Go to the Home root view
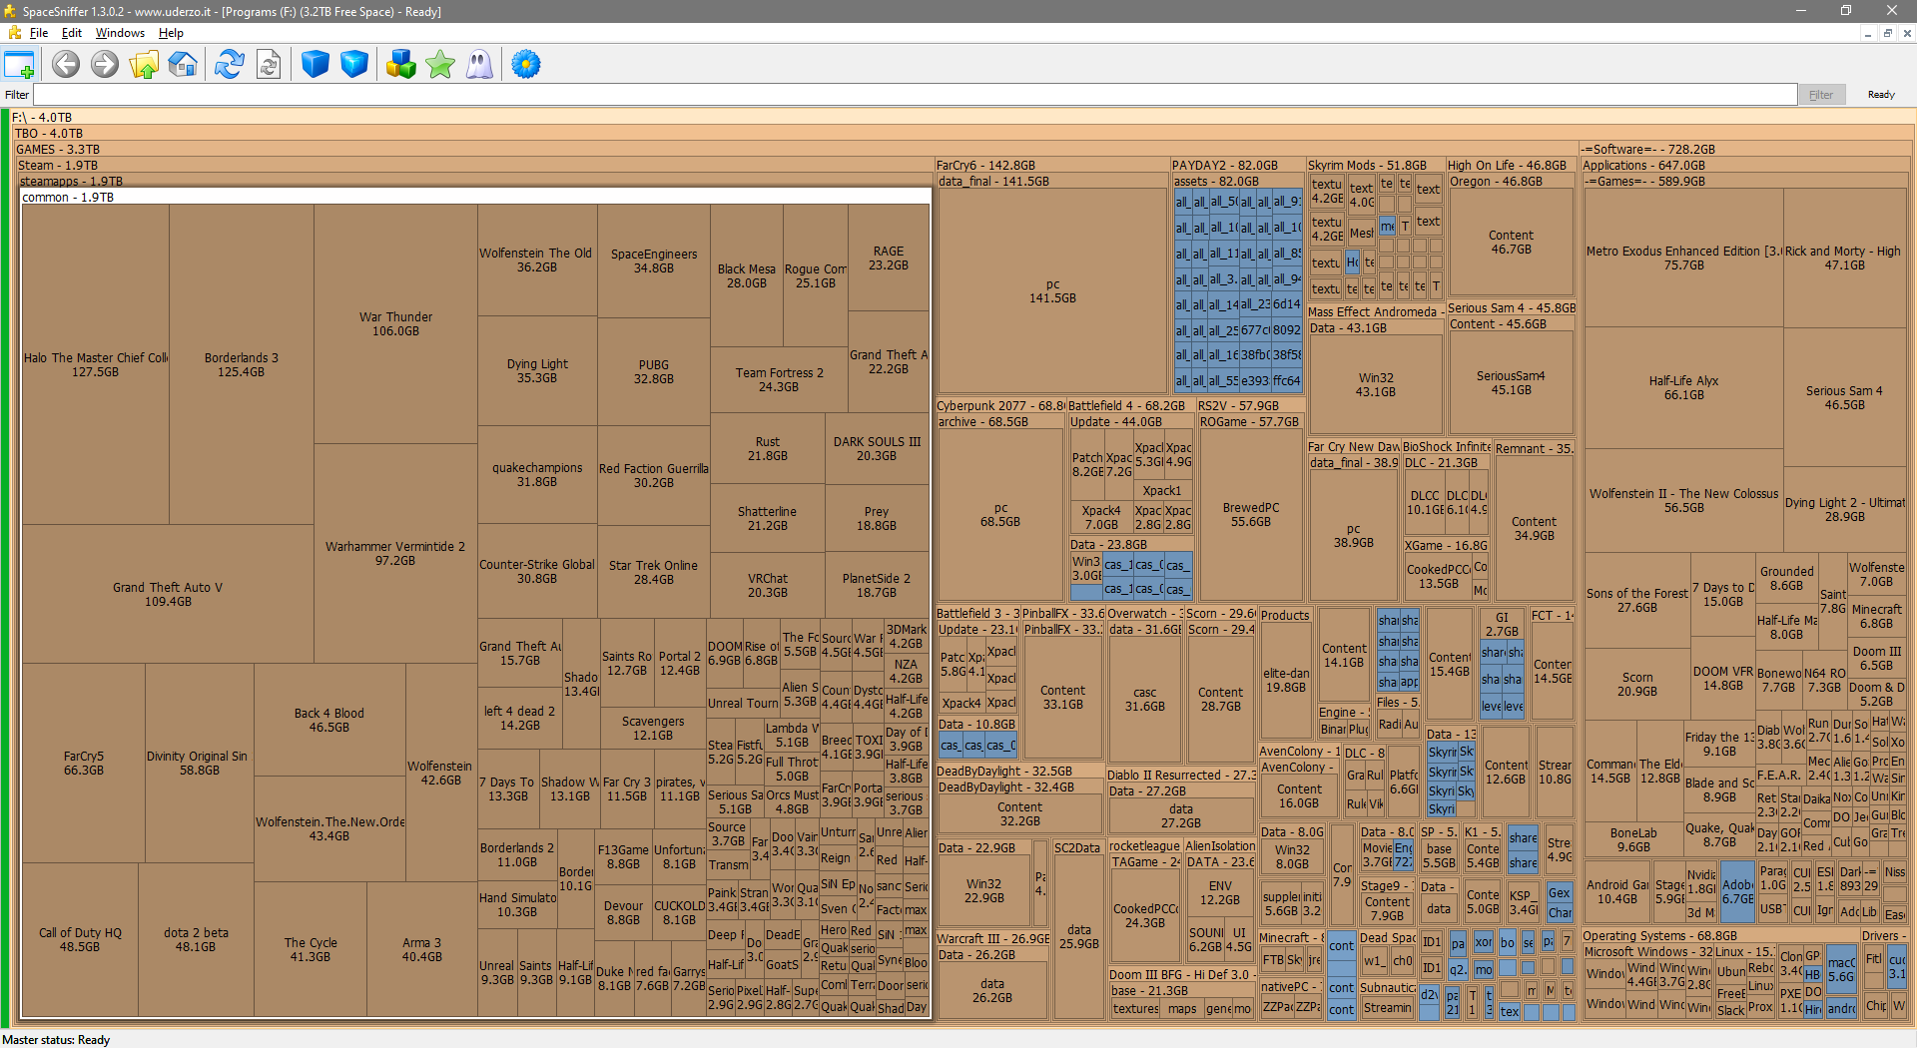This screenshot has width=1917, height=1048. pos(183,65)
